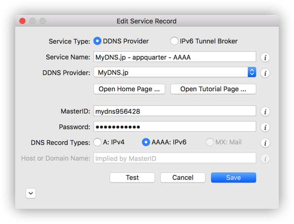Click info icon beside Host or Domain Name
This screenshot has height=224, width=294.
265,159
